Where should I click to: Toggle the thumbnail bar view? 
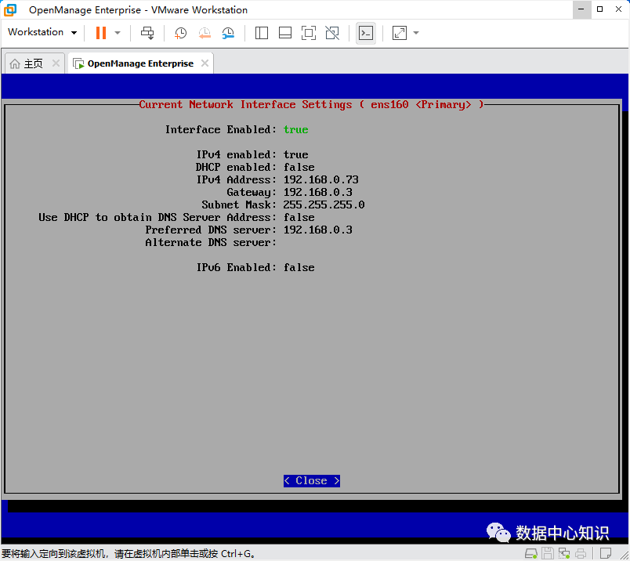pyautogui.click(x=285, y=33)
